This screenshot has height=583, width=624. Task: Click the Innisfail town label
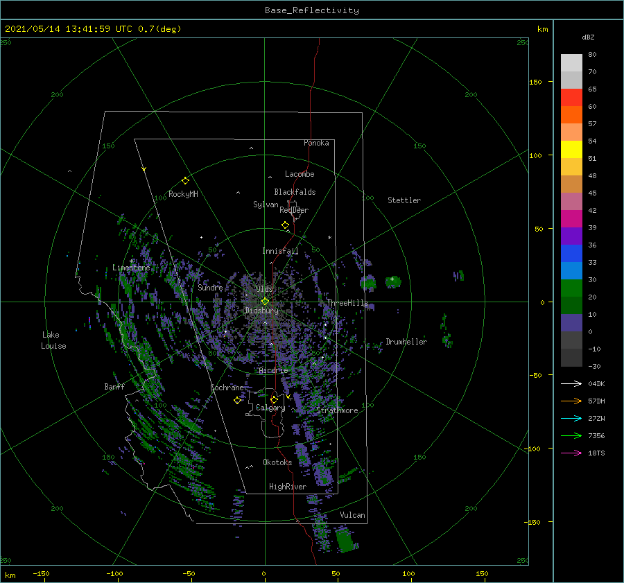(x=280, y=251)
